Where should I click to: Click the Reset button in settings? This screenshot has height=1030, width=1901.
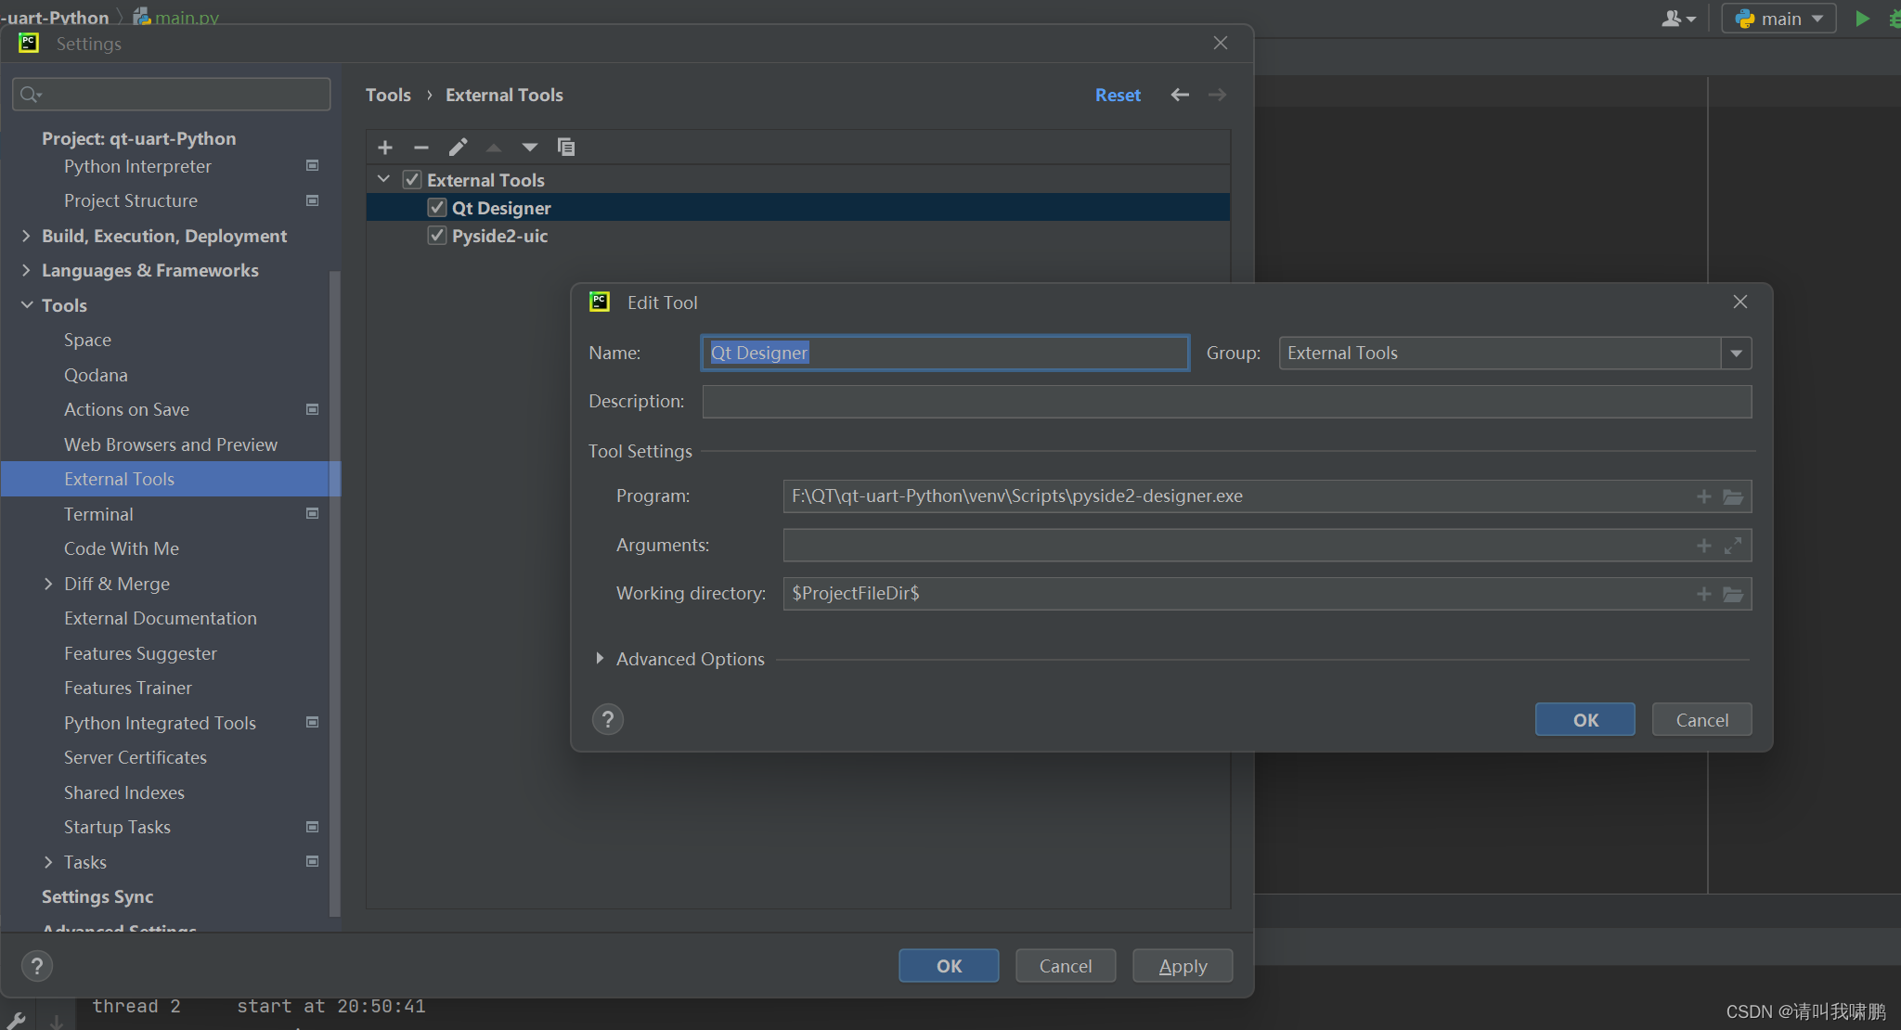[x=1118, y=94]
